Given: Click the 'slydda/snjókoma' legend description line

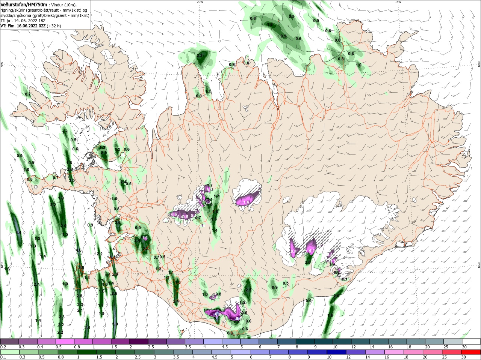Looking at the screenshot, I should click(x=44, y=15).
